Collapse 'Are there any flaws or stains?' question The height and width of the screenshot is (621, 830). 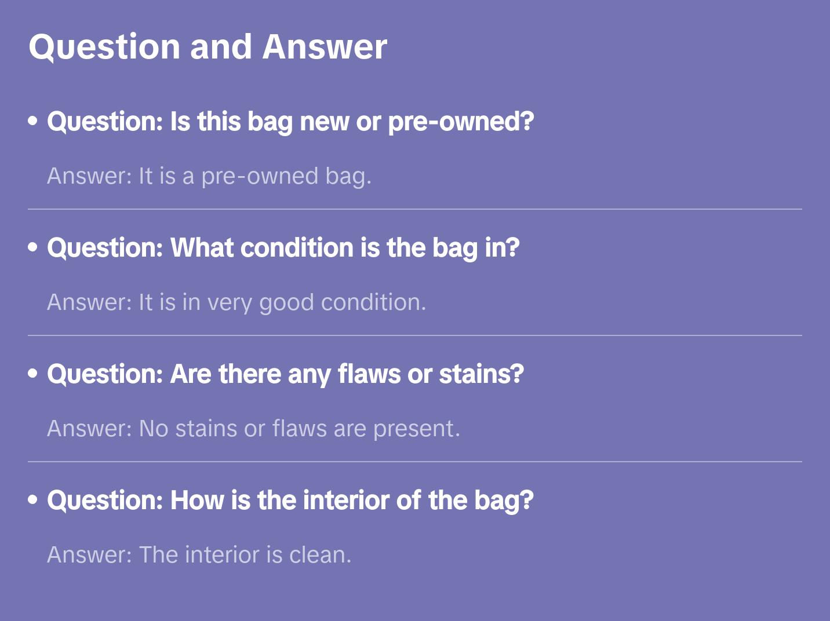pos(285,374)
